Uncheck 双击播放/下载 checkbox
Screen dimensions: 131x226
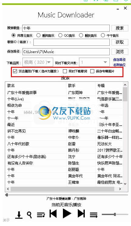point(15,71)
